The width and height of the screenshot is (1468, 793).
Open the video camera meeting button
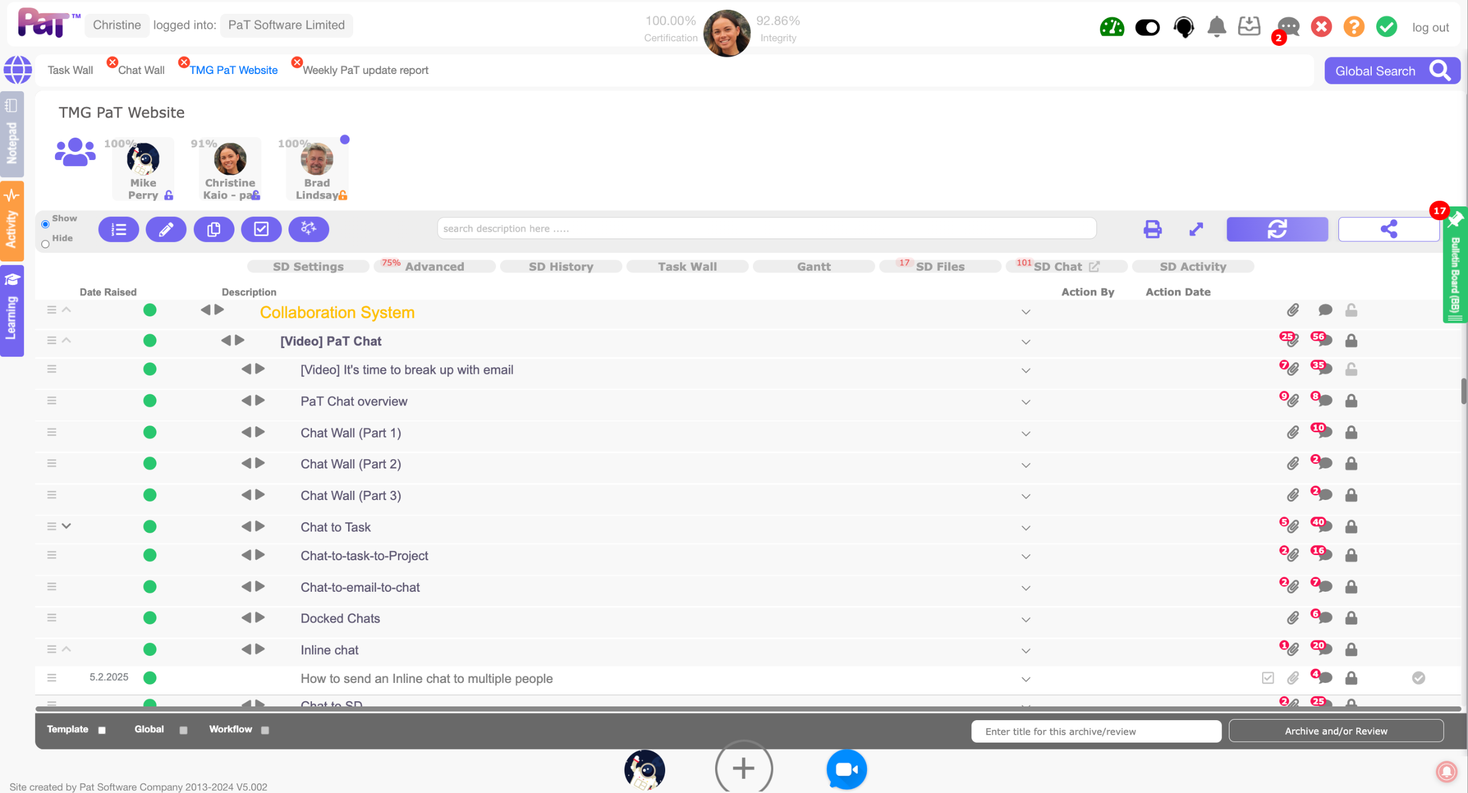pos(846,769)
